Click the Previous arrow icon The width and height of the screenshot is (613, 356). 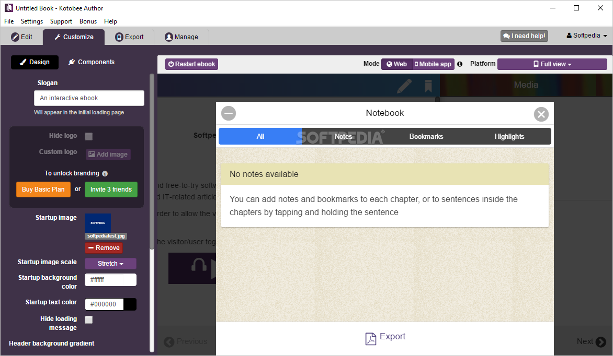tap(169, 342)
